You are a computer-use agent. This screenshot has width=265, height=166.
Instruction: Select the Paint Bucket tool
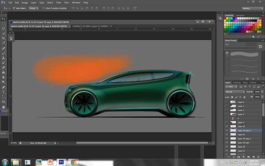[4, 73]
